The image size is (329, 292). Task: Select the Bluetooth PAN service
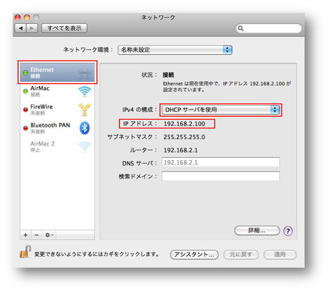[58, 128]
